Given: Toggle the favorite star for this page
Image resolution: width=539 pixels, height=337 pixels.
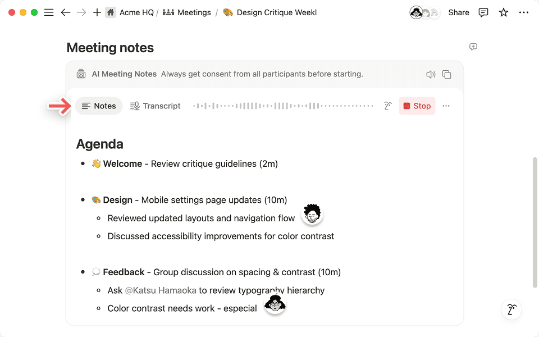Looking at the screenshot, I should coord(503,12).
